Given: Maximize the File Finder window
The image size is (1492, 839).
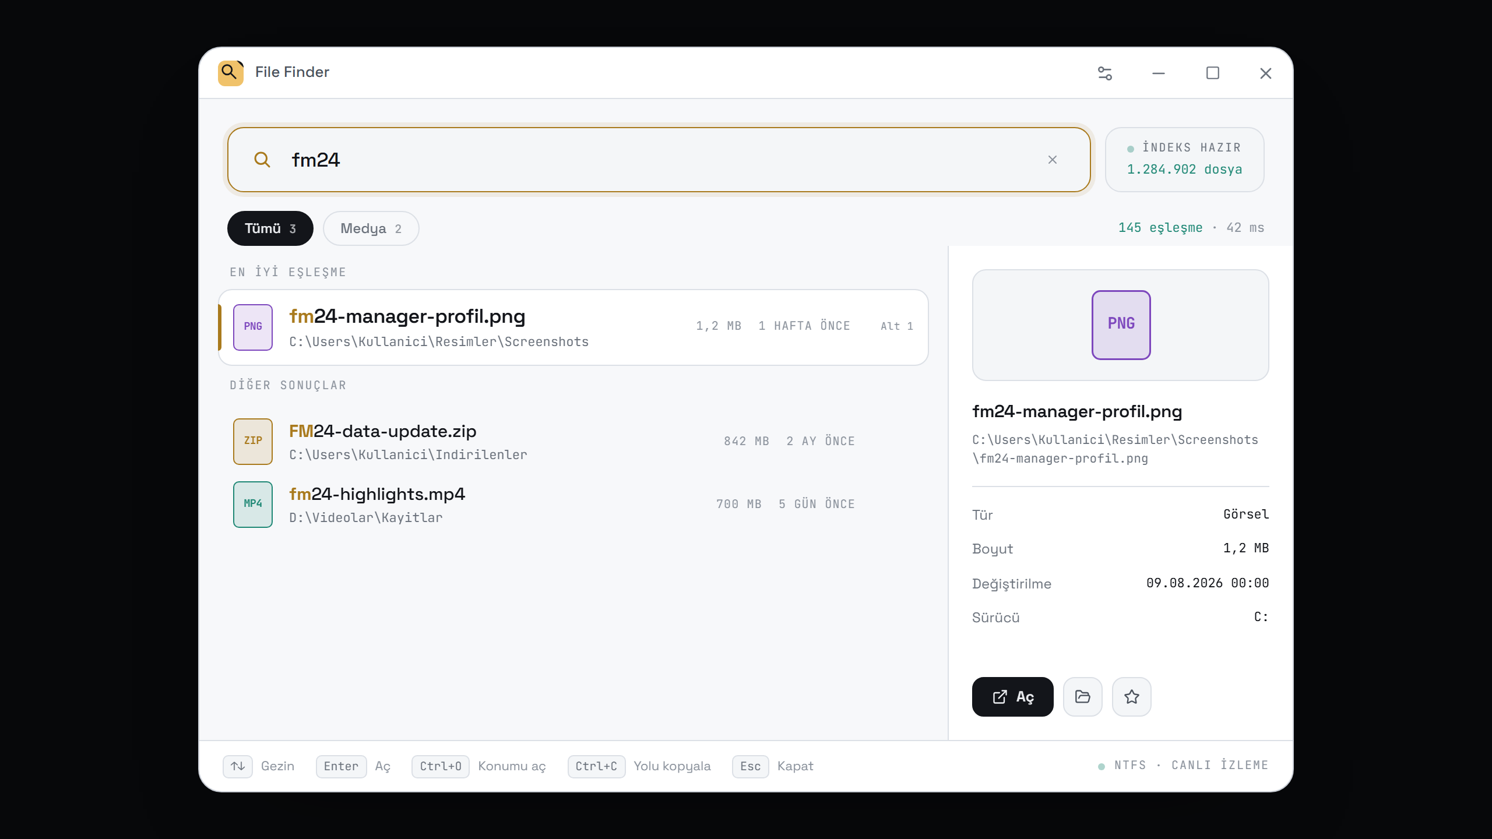Looking at the screenshot, I should 1212,73.
